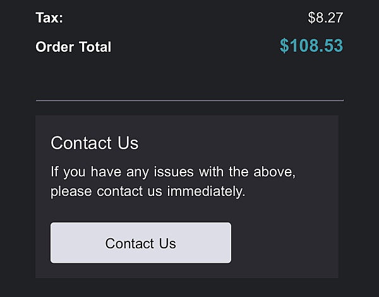Click the $8.27 tax amount
This screenshot has height=297, width=379.
click(x=325, y=18)
